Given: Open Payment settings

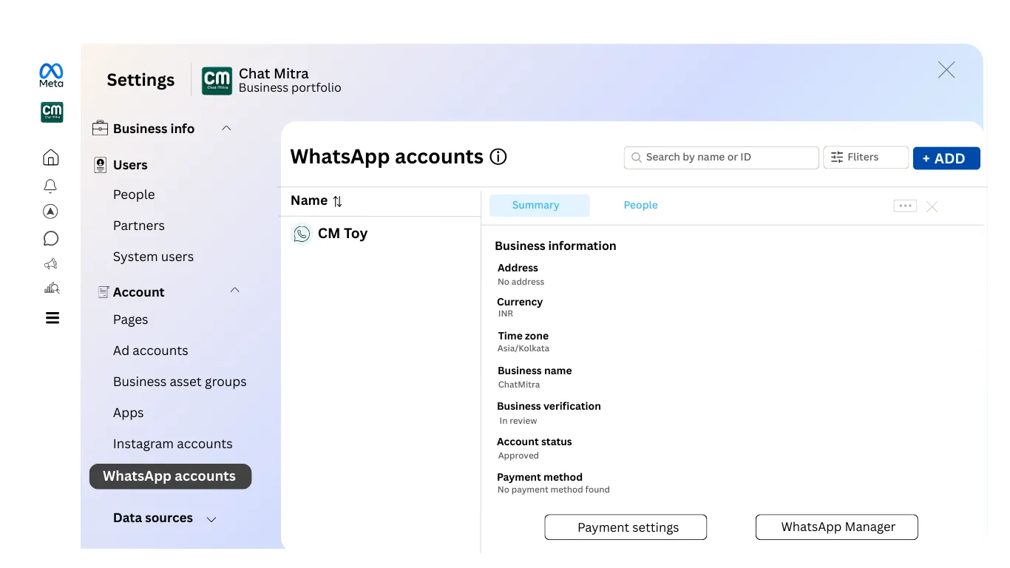Looking at the screenshot, I should 625,527.
